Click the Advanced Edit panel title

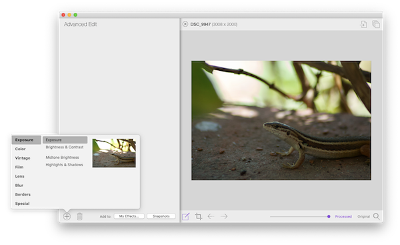coord(81,24)
